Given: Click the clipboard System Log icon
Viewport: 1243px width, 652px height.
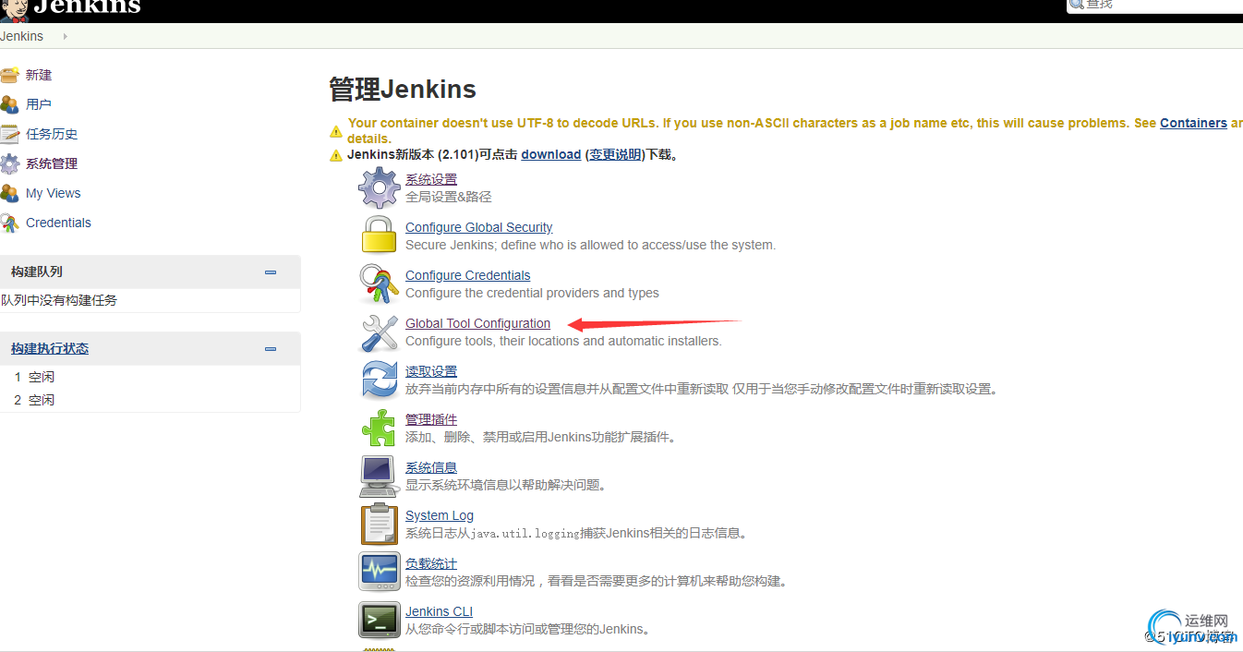Looking at the screenshot, I should pos(379,525).
